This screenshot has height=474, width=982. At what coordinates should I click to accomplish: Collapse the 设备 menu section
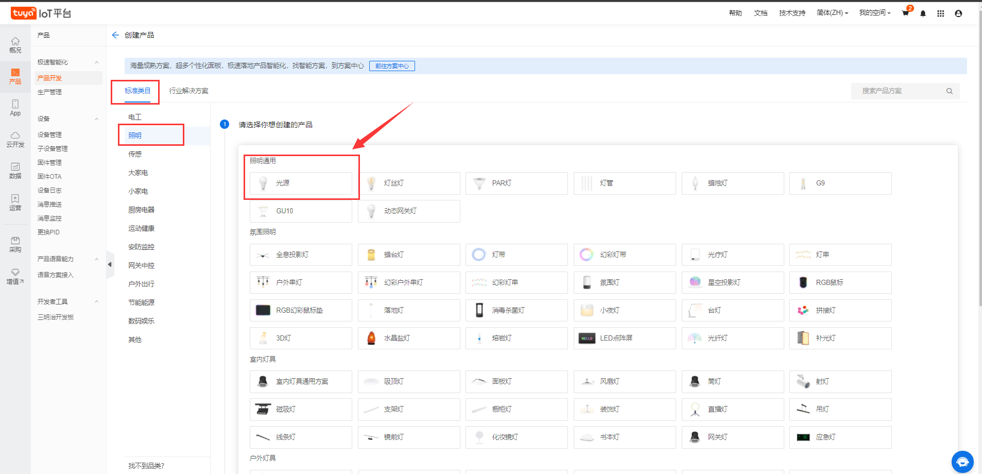[x=96, y=119]
